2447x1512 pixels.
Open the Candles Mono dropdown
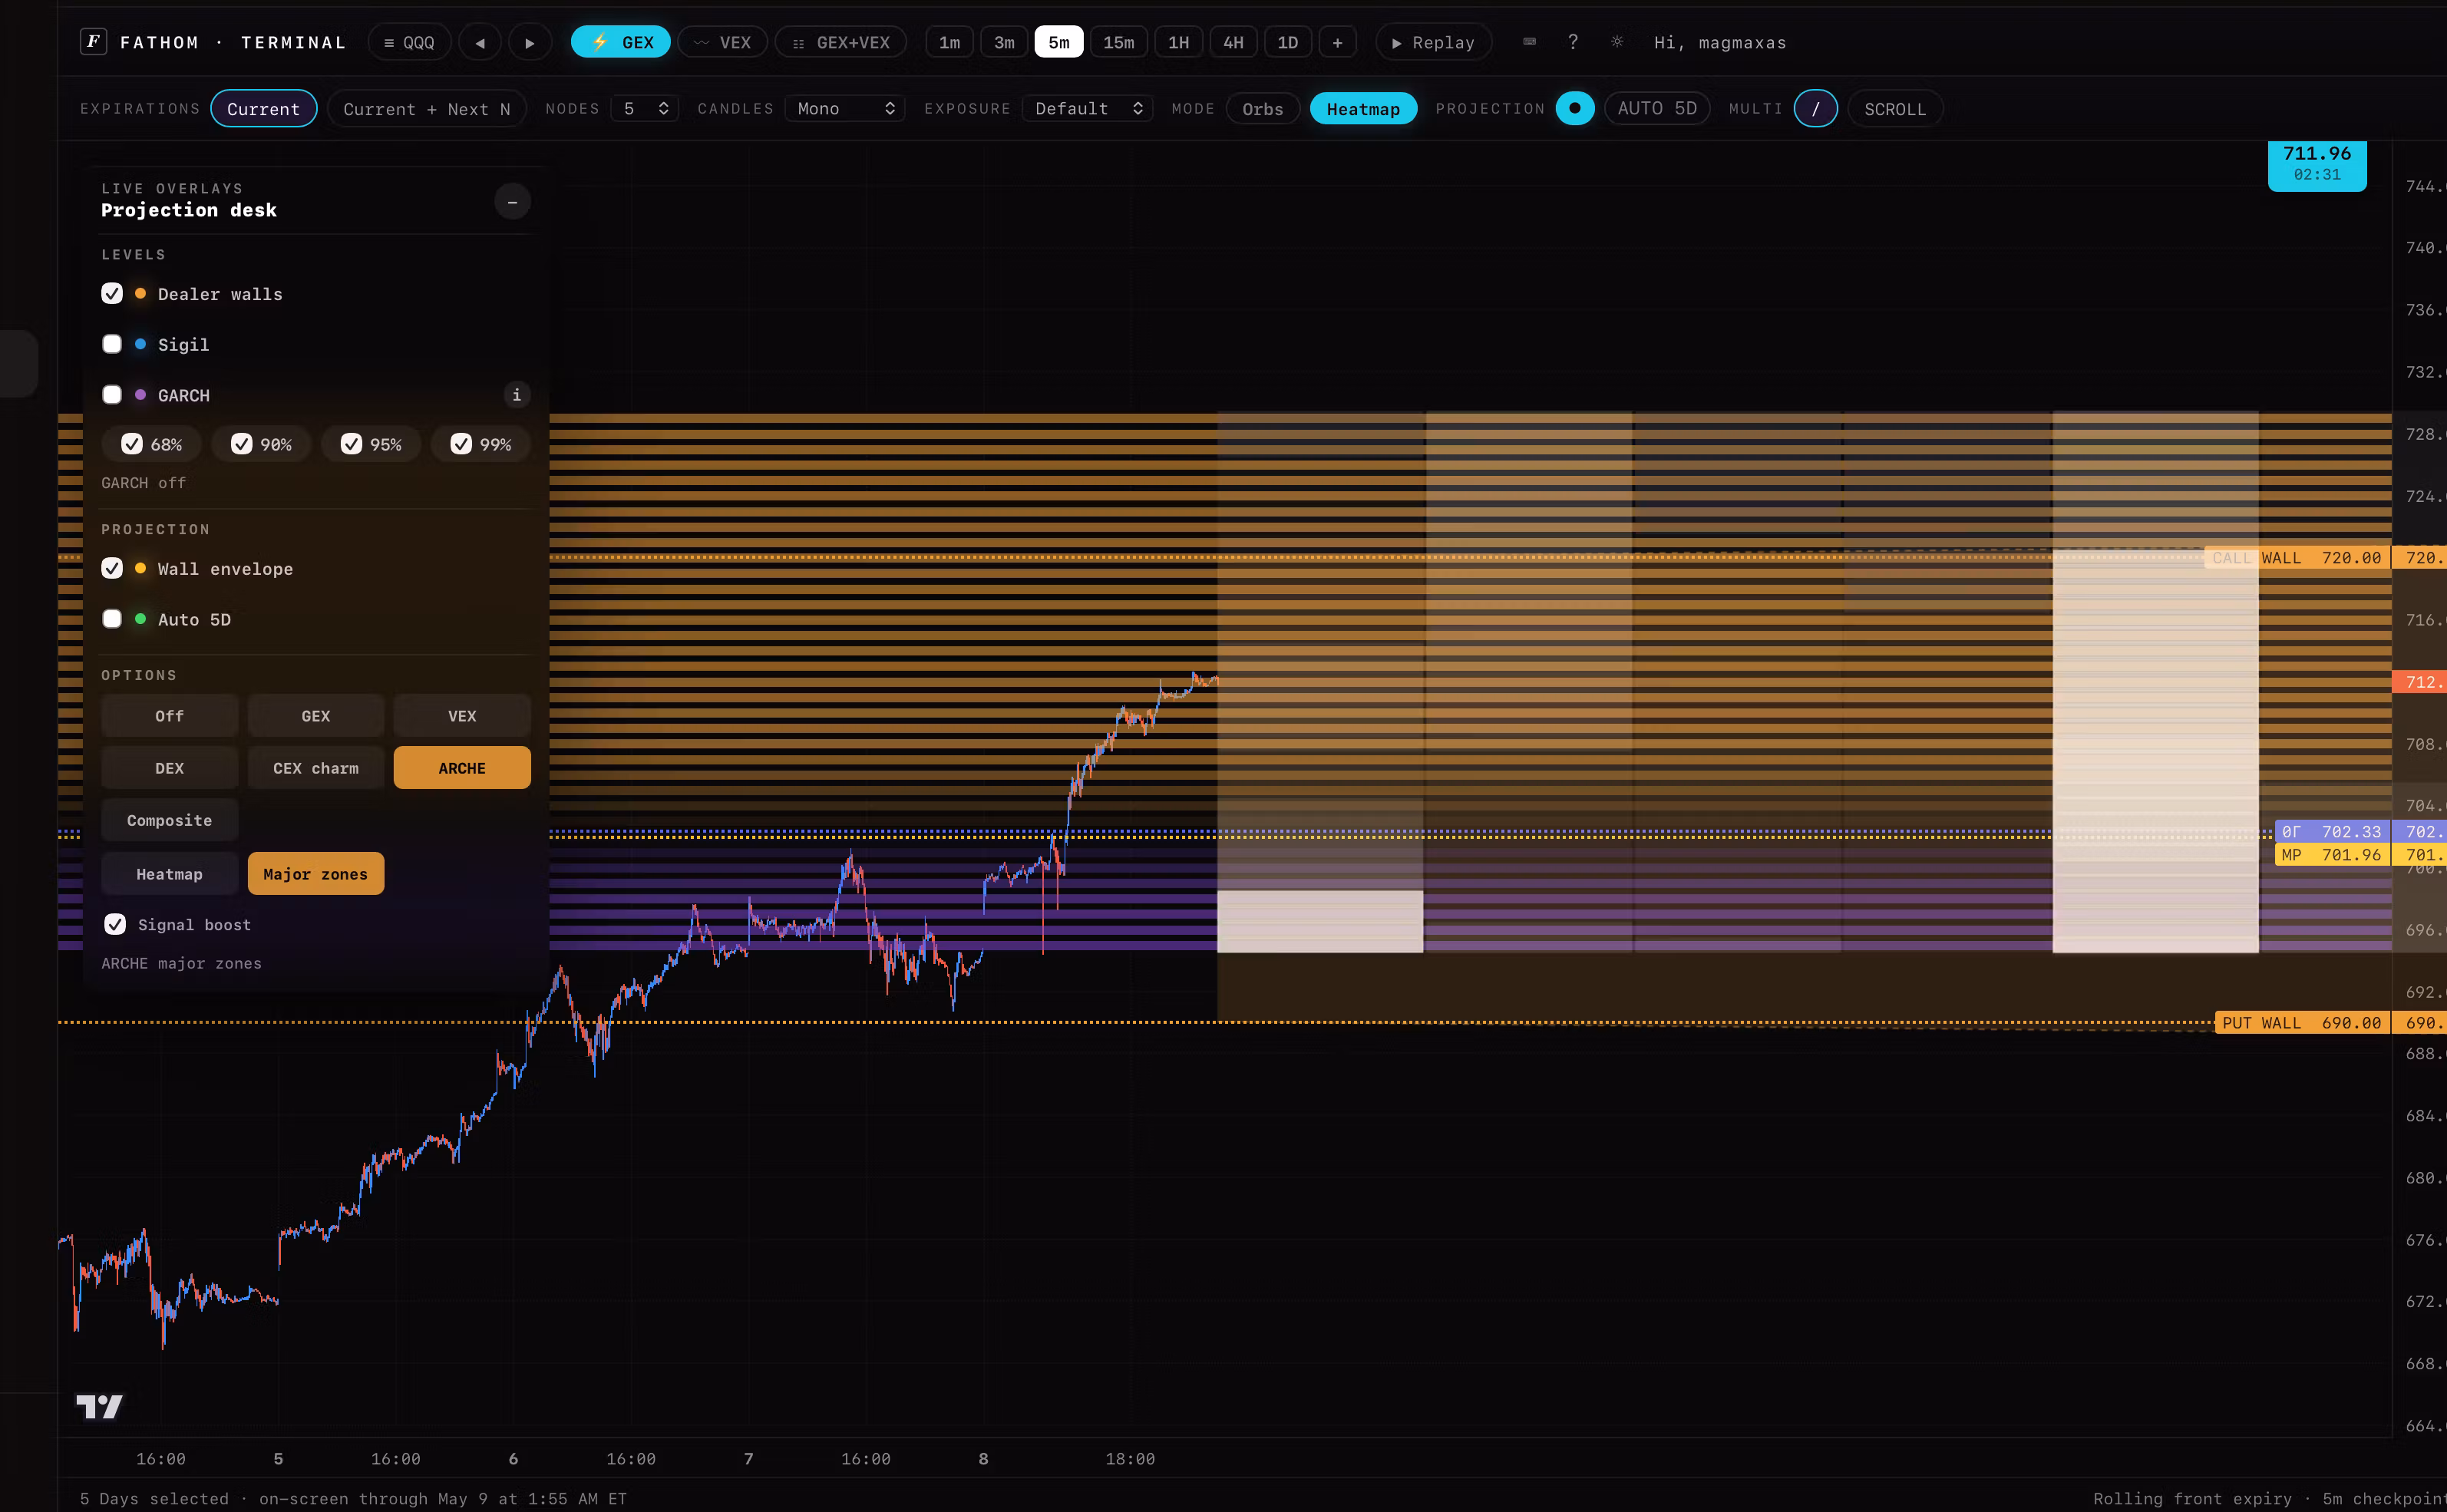coord(845,109)
